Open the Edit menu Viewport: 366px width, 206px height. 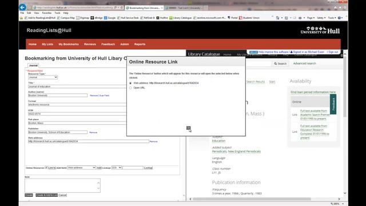coord(29,13)
